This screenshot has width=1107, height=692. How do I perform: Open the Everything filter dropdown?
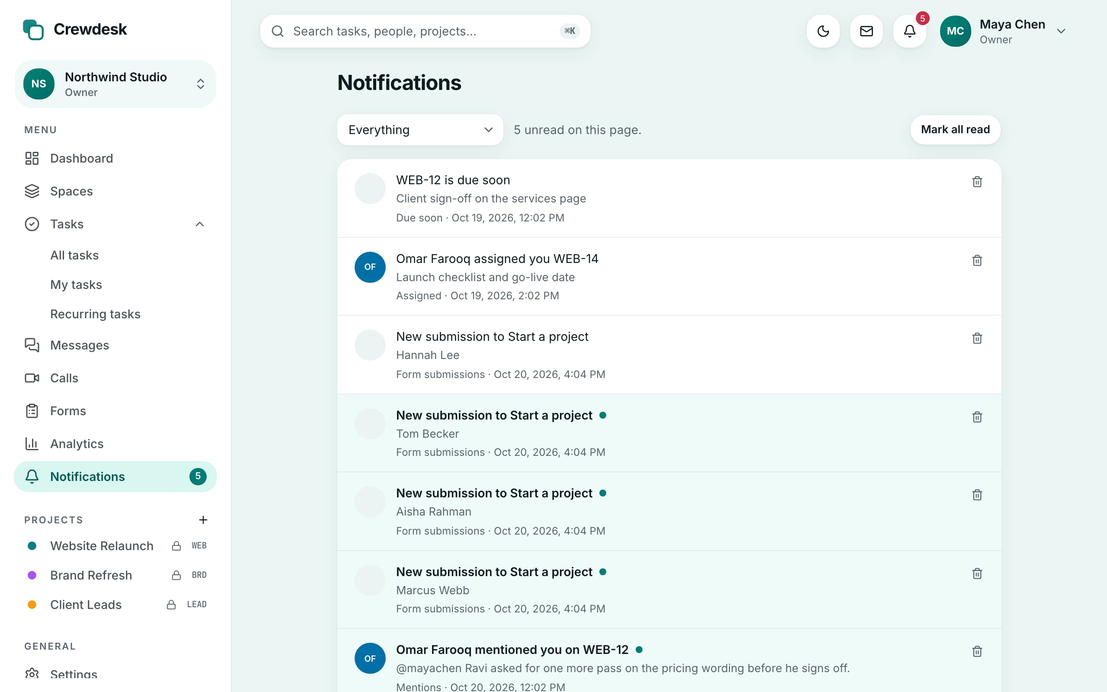coord(420,130)
